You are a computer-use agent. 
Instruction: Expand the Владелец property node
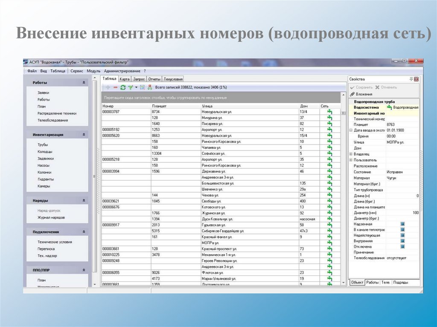[351, 154]
